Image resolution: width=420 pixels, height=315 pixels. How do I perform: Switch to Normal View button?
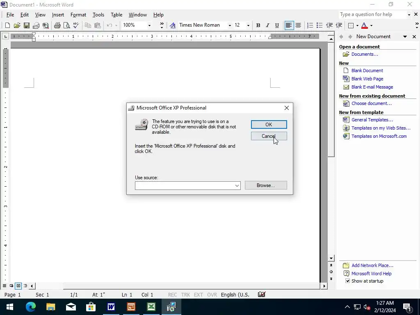[x=4, y=286]
